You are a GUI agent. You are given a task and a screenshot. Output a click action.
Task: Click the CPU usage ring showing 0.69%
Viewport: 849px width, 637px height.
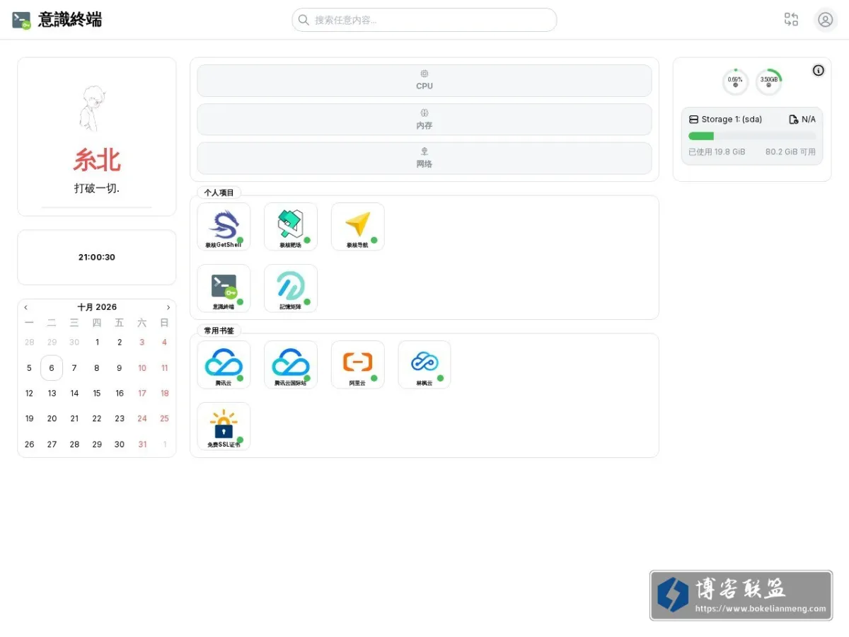pyautogui.click(x=736, y=82)
